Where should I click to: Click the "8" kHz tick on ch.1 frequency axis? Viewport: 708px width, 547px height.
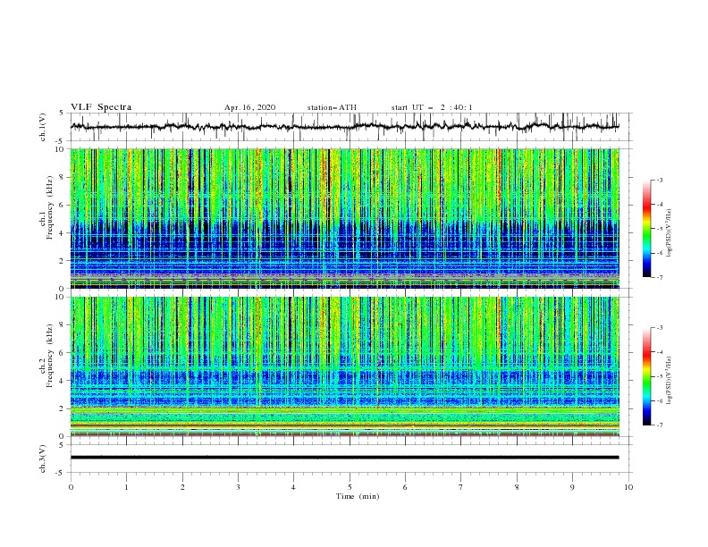62,177
